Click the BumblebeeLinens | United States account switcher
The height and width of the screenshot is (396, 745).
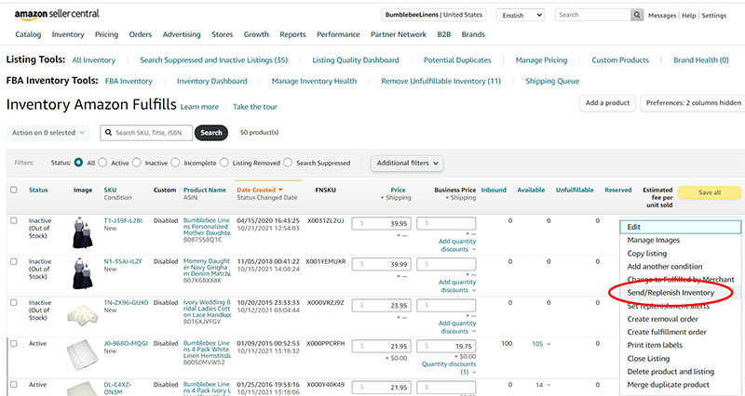[x=433, y=15]
